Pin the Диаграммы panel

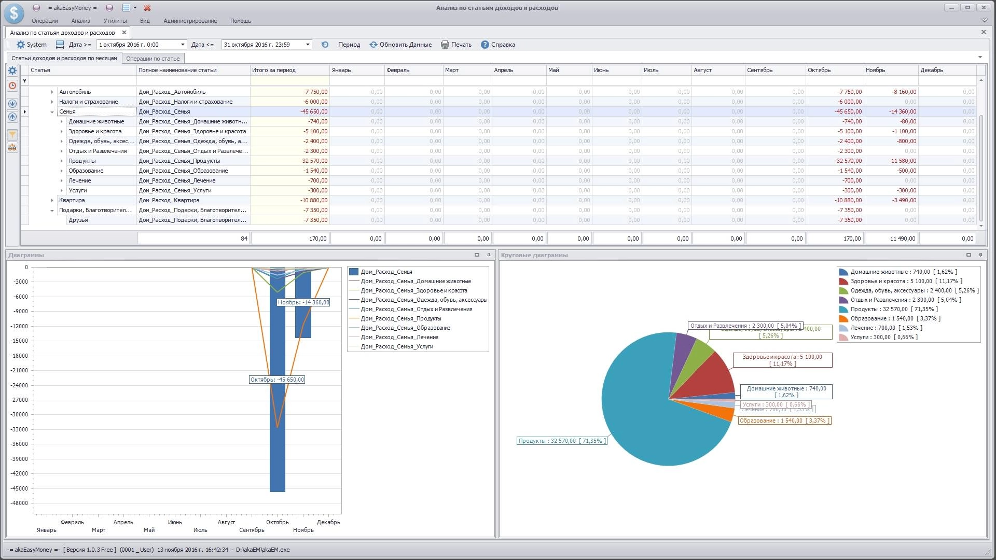click(x=489, y=255)
